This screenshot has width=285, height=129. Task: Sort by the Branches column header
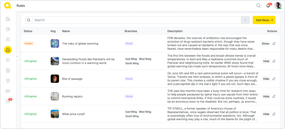pos(131,31)
